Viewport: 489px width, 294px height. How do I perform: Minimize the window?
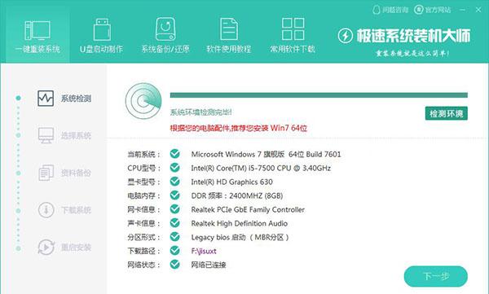click(463, 10)
